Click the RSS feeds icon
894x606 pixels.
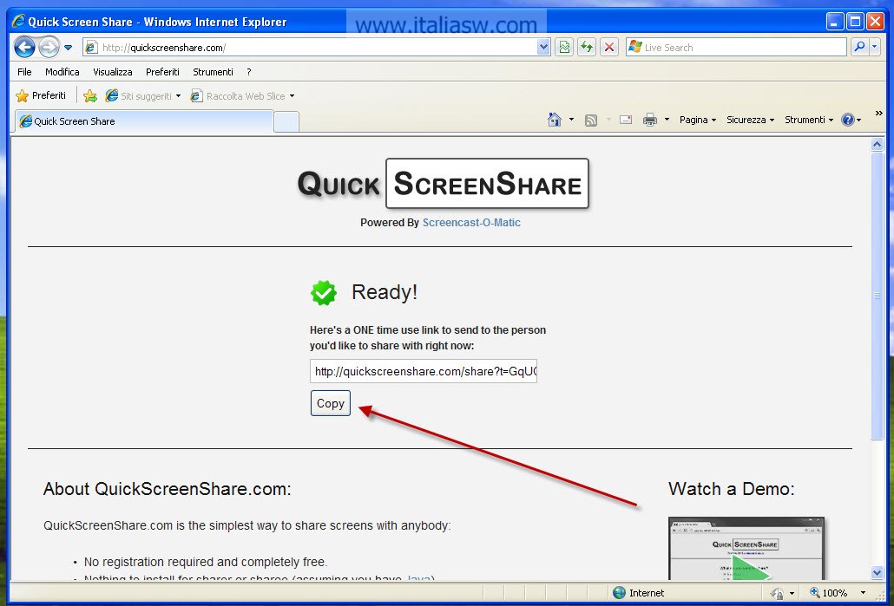click(591, 121)
